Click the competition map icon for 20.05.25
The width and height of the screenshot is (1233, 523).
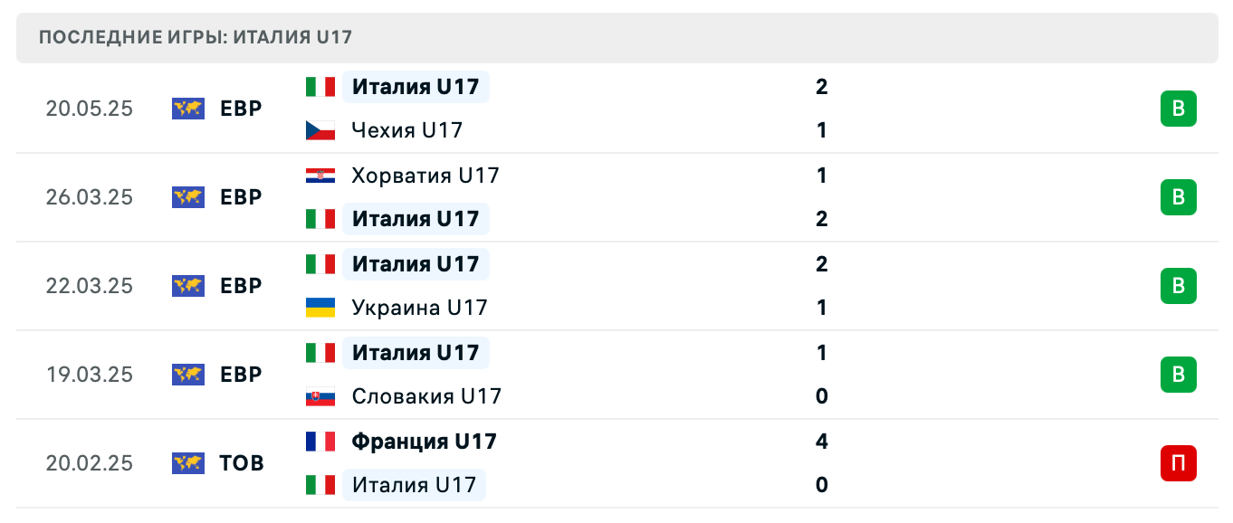[x=188, y=109]
